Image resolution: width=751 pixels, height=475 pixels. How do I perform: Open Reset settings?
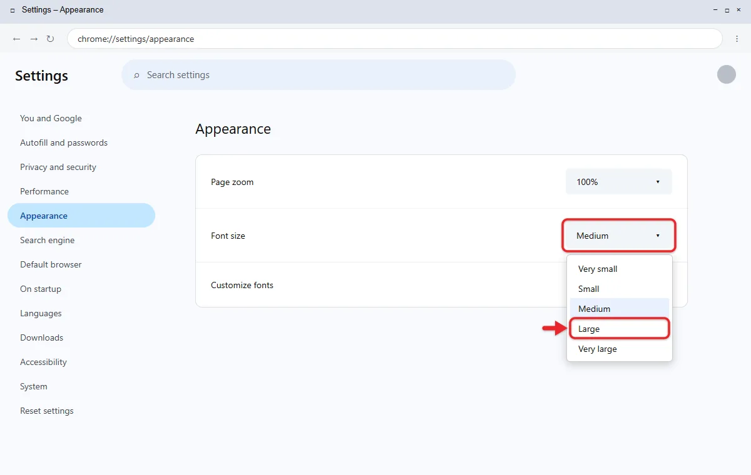coord(81,411)
